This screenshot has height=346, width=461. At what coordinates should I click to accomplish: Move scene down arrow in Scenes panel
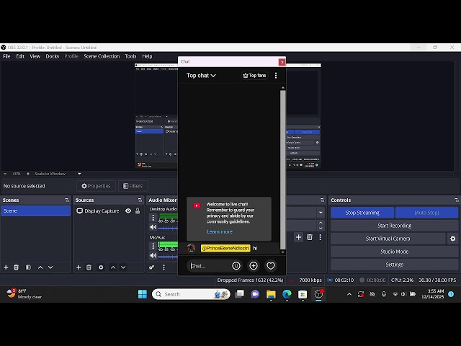[x=50, y=267]
